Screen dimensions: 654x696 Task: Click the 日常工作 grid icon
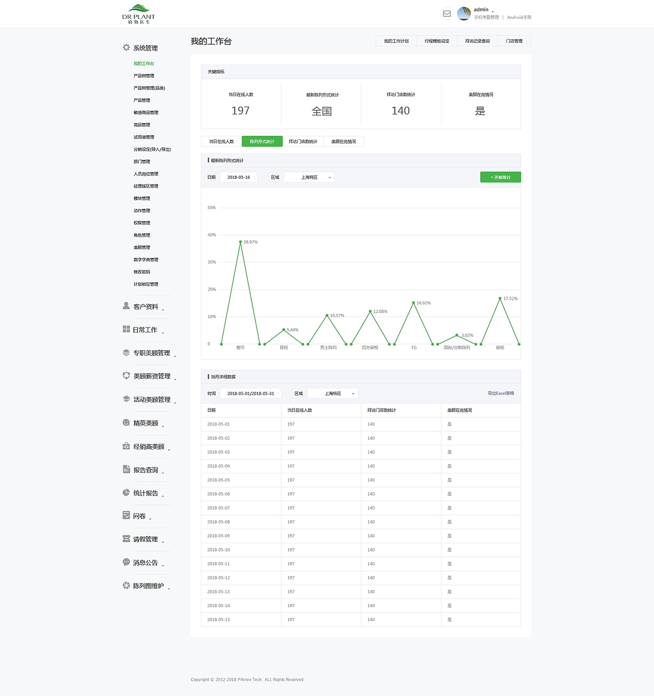pos(126,329)
